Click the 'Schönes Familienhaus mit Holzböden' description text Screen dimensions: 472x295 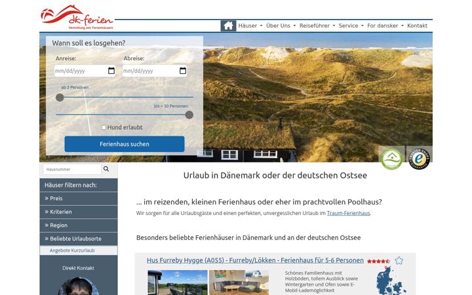click(x=321, y=281)
